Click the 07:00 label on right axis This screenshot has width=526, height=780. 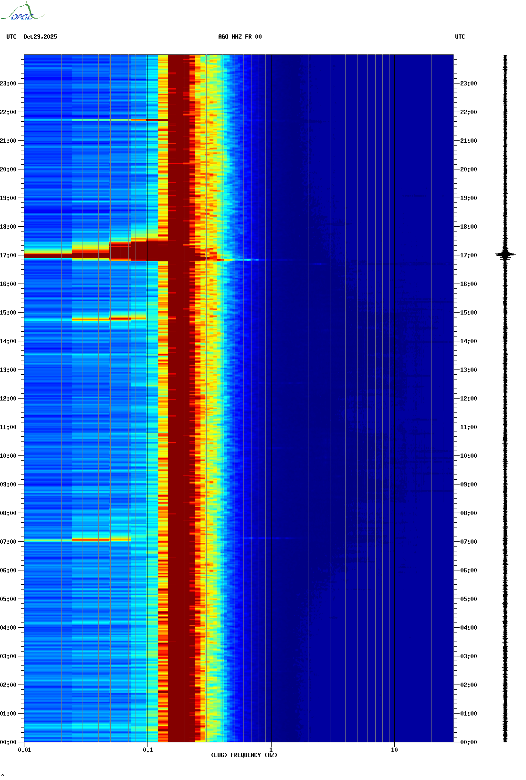point(469,542)
